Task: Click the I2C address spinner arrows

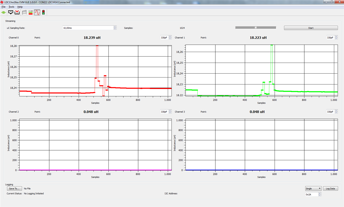Action: click(x=320, y=194)
